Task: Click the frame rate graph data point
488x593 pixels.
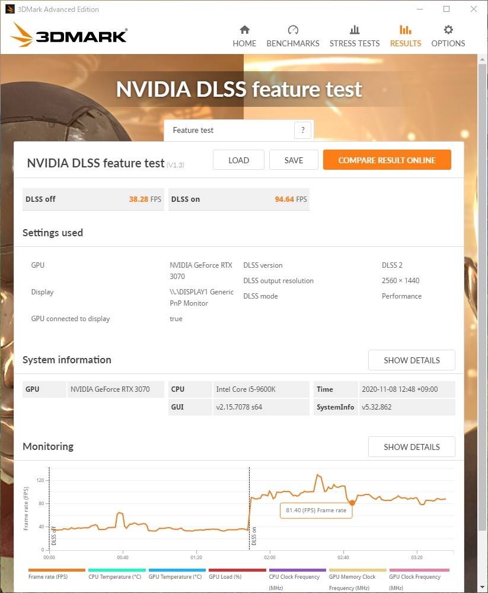Action: click(352, 503)
